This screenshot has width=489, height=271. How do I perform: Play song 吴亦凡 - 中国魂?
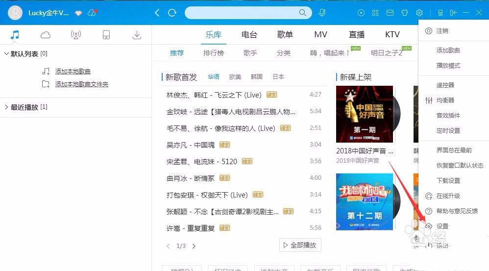click(191, 145)
